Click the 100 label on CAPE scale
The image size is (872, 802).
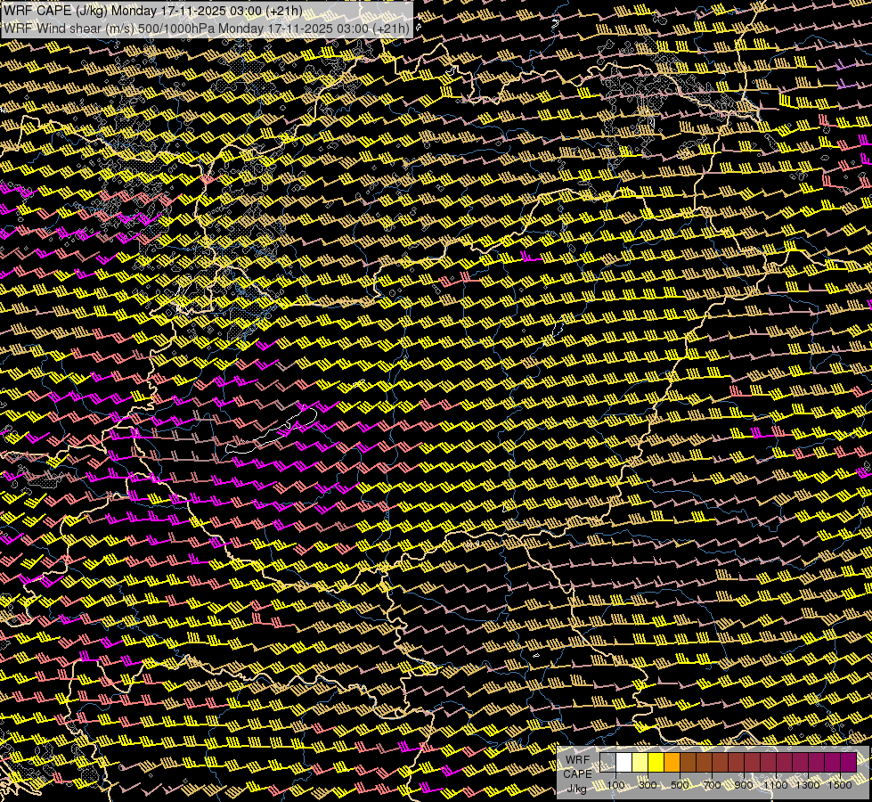click(616, 785)
